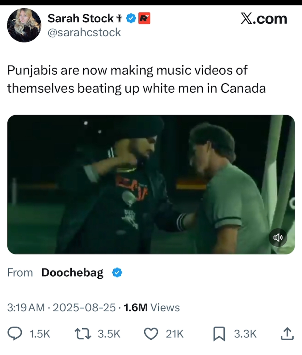Open the Doochebag source account link
Viewport: 302px width, 355px height.
click(x=72, y=272)
